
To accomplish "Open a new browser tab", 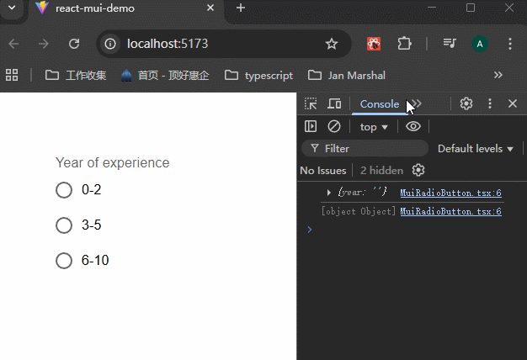I will (241, 8).
